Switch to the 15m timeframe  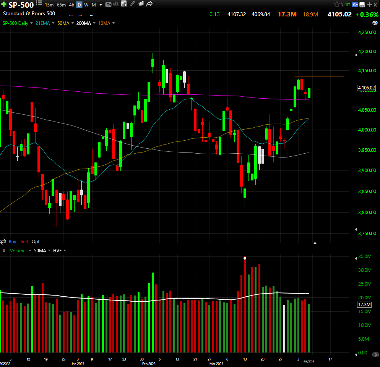pos(49,5)
